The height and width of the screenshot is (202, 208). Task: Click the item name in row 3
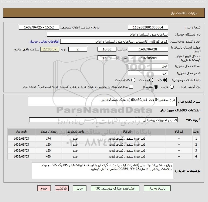click(127, 150)
